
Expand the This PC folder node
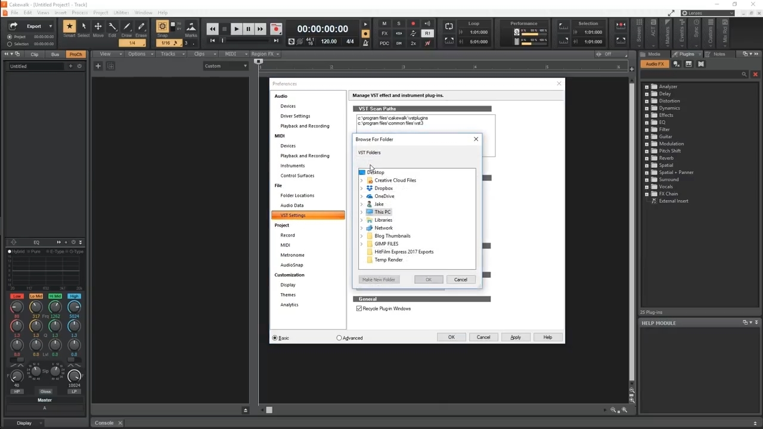tap(361, 212)
